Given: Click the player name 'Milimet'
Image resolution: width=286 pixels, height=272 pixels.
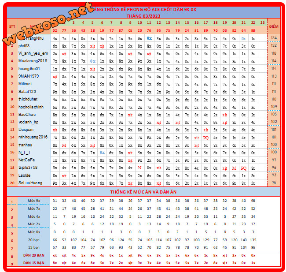Looking at the screenshot, I should 25,84.
